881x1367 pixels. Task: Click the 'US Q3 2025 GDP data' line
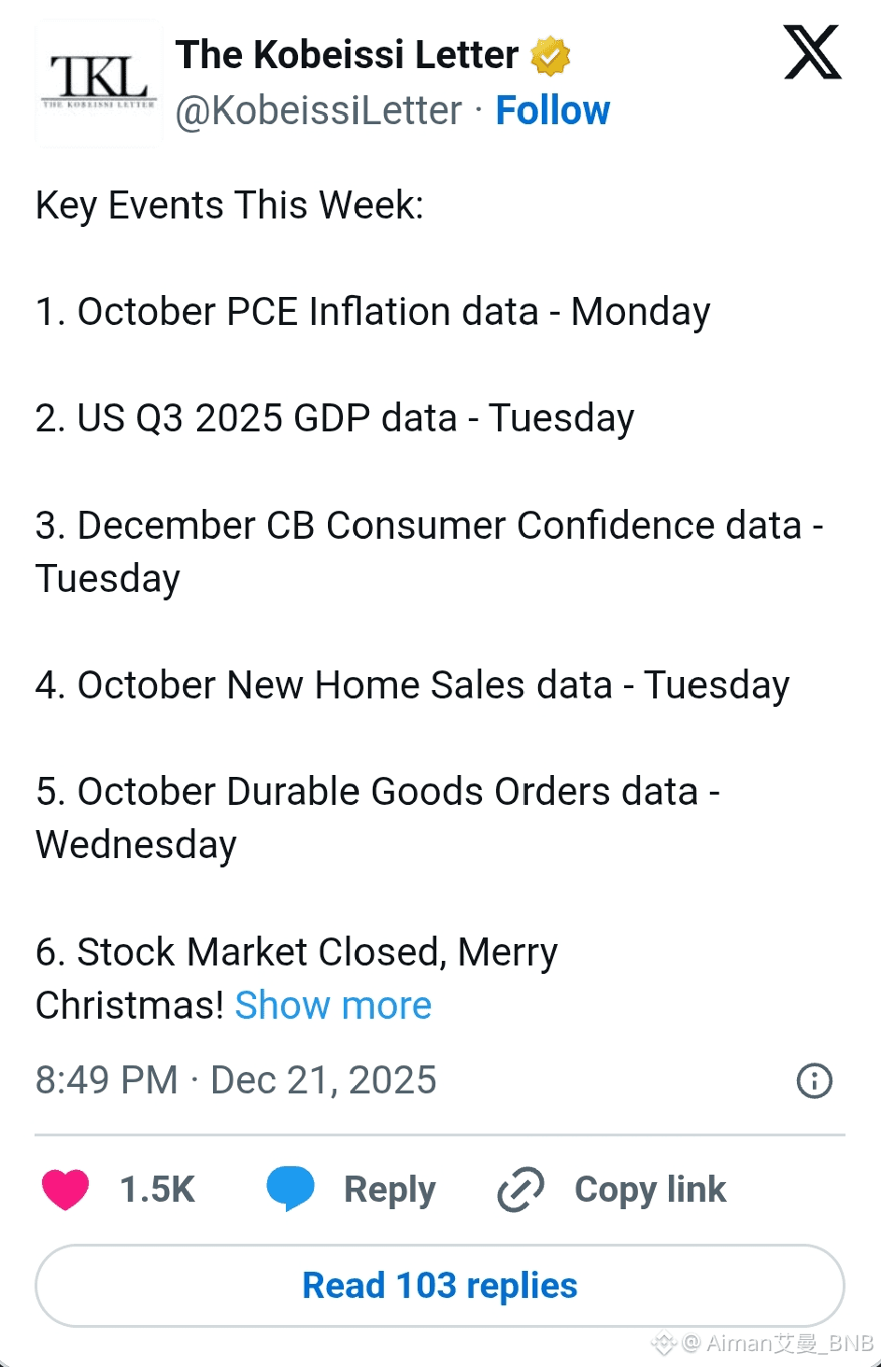tap(334, 418)
